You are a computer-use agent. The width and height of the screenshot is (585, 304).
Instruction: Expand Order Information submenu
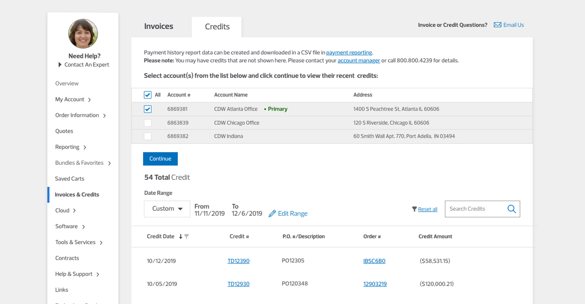point(104,115)
